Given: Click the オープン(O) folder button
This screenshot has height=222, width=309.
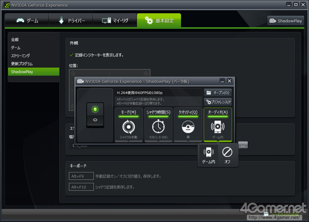Looking at the screenshot, I should click(218, 93).
